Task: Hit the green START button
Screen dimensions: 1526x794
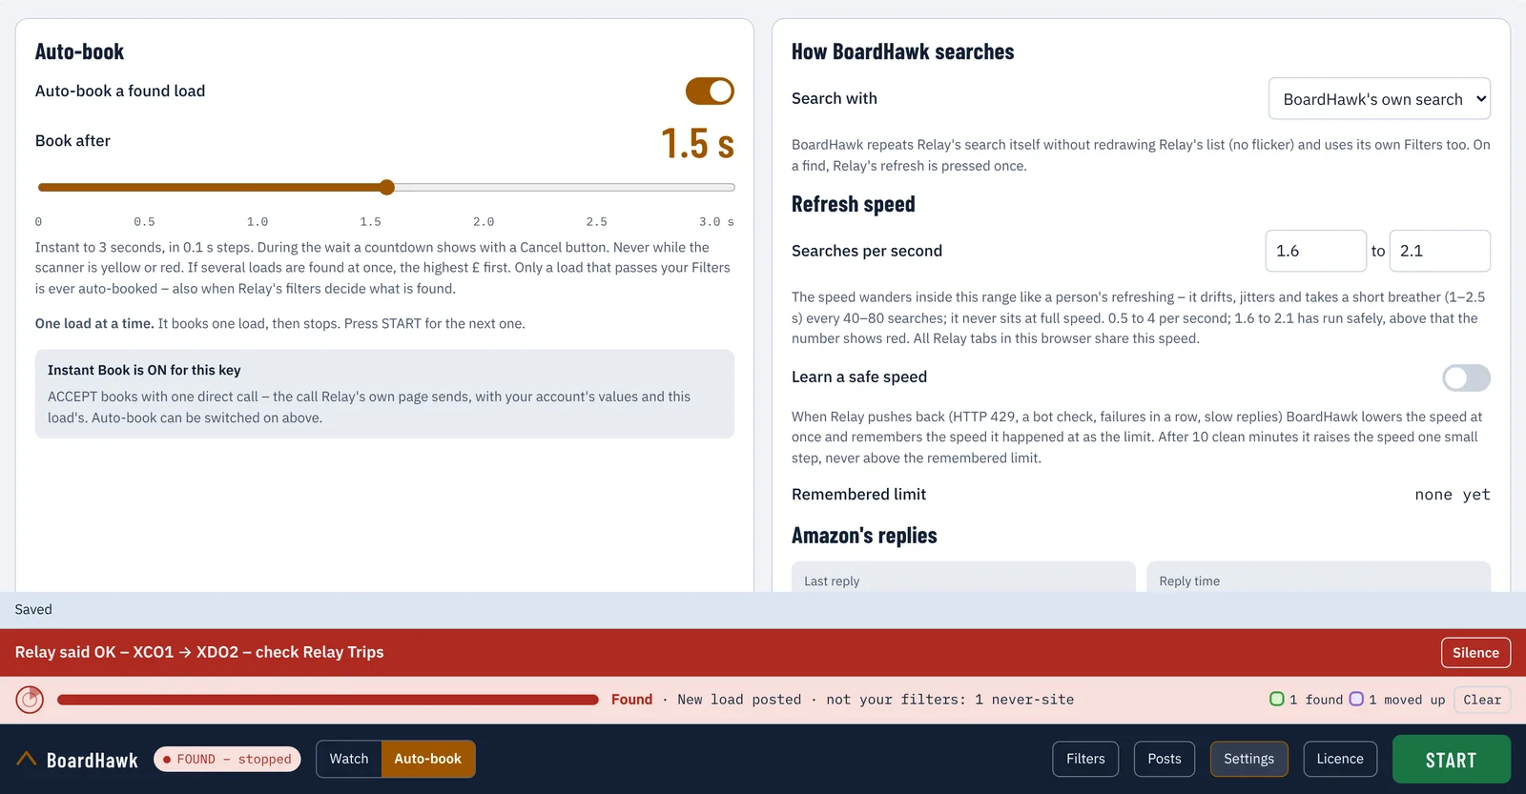Action: coord(1452,760)
